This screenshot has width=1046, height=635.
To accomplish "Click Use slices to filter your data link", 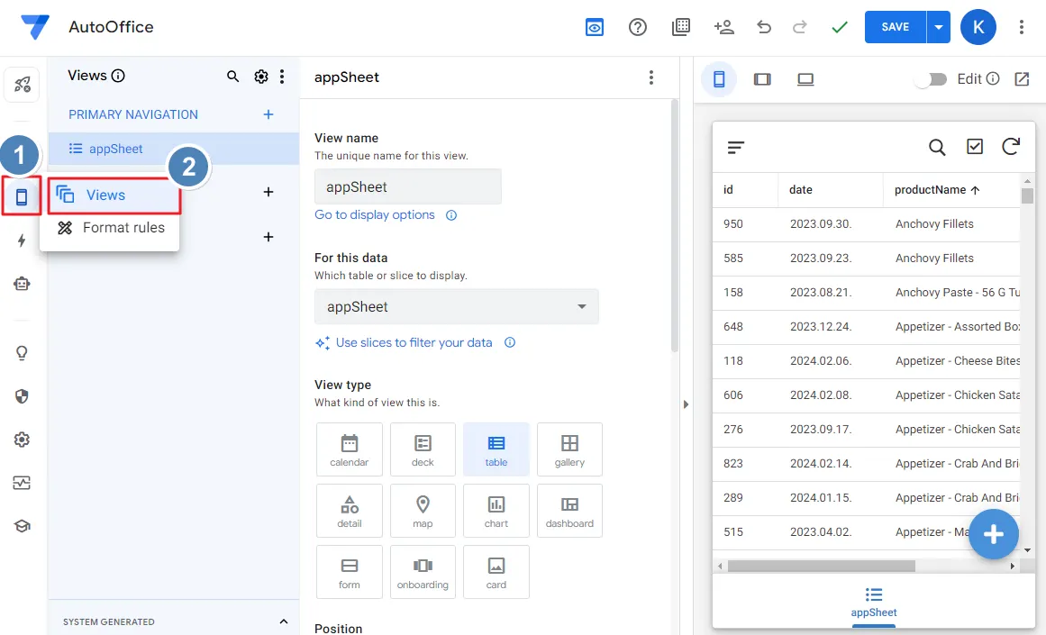I will [x=414, y=343].
